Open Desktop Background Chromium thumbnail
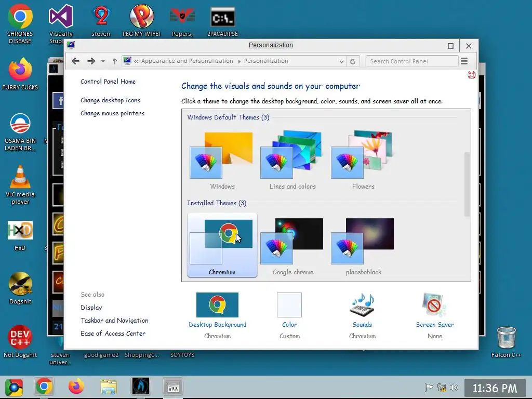This screenshot has width=532, height=399. coord(217,304)
